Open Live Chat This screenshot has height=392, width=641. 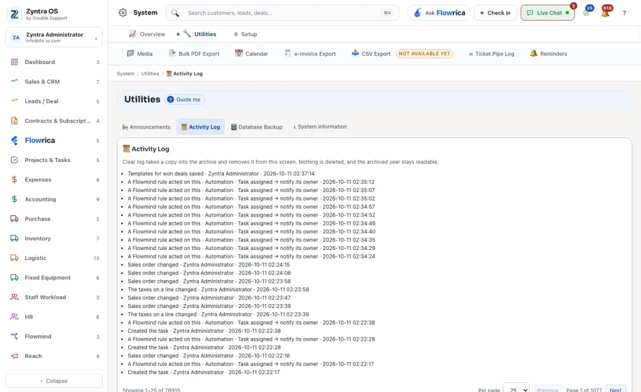tap(548, 13)
